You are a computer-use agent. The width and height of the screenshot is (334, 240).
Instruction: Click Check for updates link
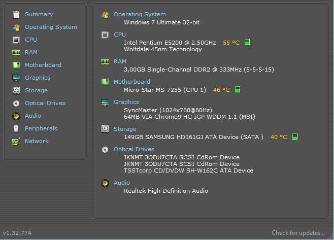pyautogui.click(x=298, y=233)
